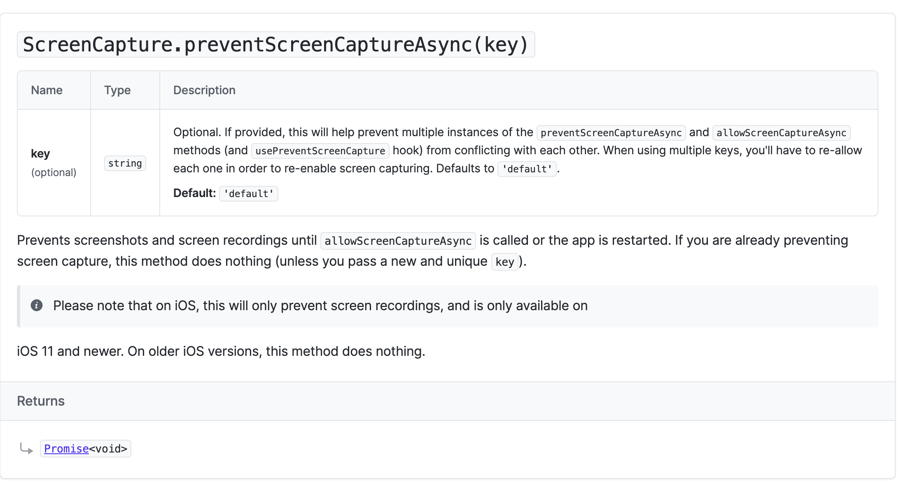The image size is (901, 492).
Task: Click the usePreventScreenCapture code tag
Action: (320, 151)
